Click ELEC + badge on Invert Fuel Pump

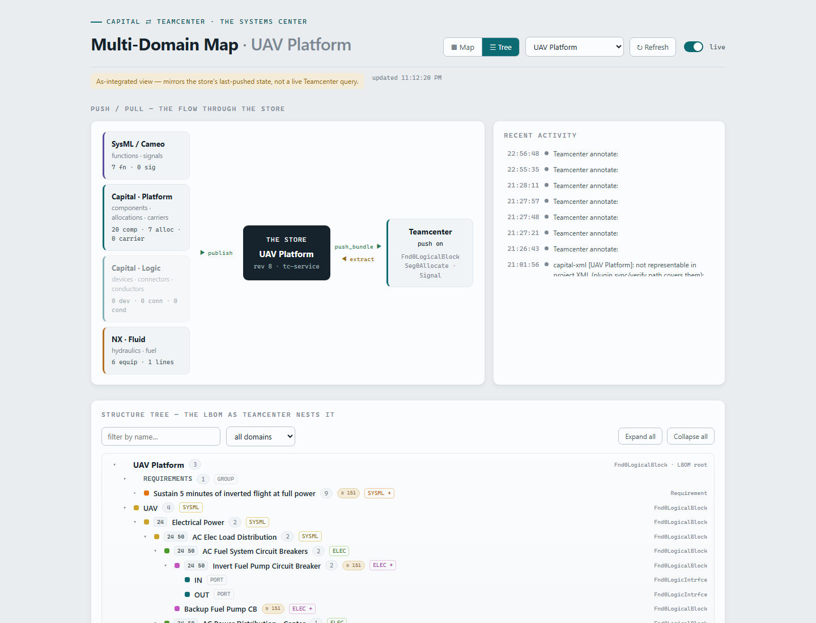[382, 565]
